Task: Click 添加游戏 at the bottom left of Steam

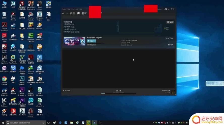Action: tap(67, 90)
